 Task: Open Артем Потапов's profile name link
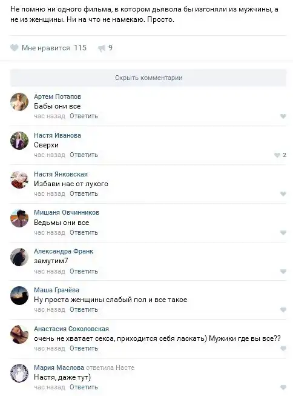click(x=58, y=96)
